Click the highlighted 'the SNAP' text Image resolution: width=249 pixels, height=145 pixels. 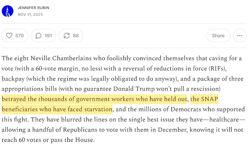(204, 99)
